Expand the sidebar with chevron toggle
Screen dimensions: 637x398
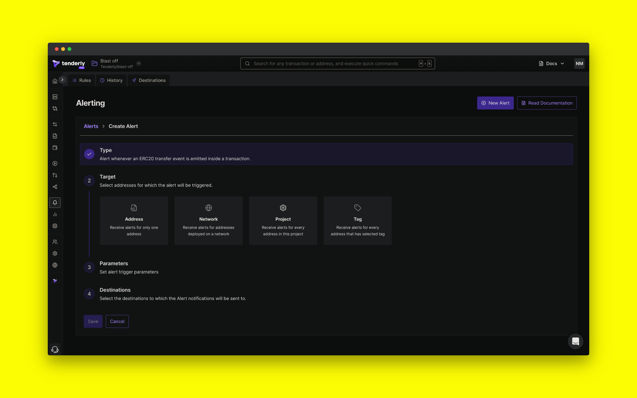[62, 80]
